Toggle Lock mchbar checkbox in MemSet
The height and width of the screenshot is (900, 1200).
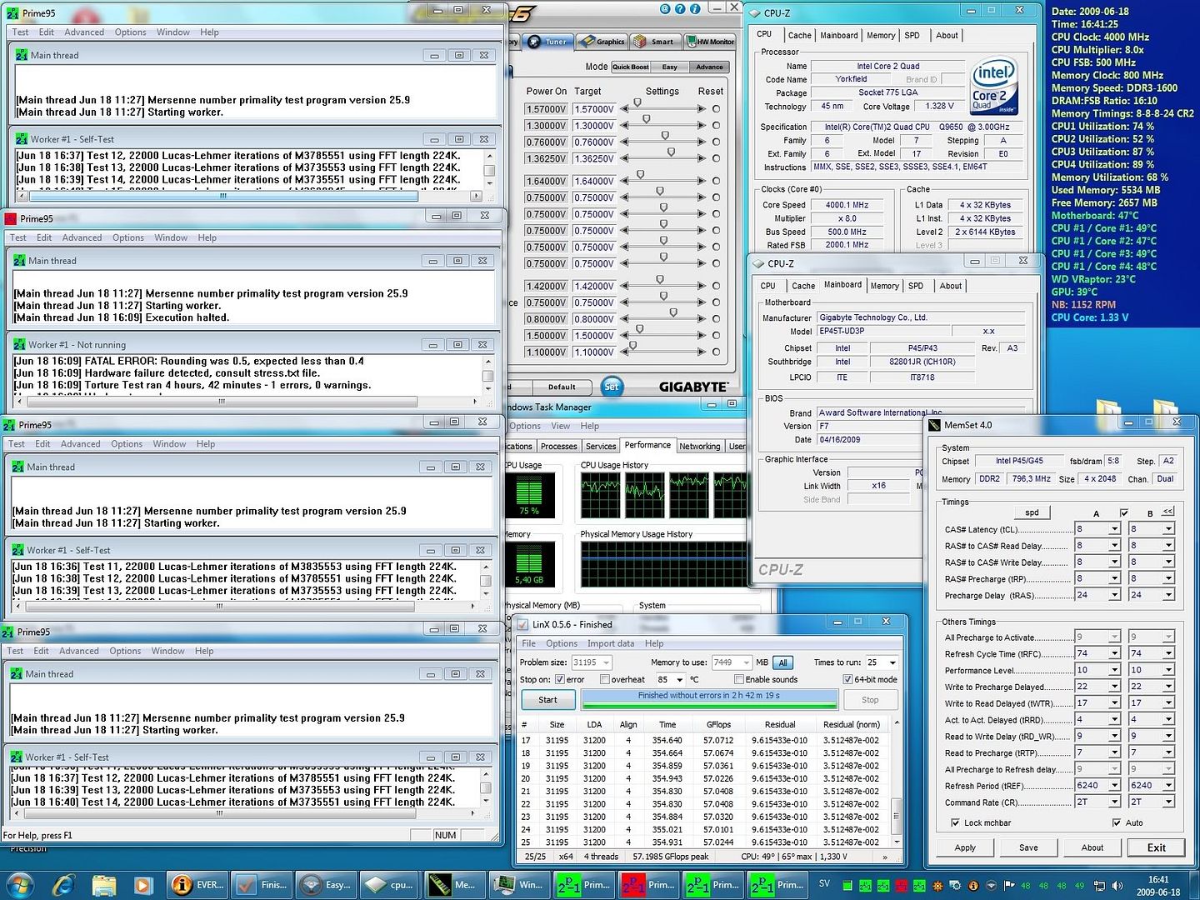tap(955, 822)
